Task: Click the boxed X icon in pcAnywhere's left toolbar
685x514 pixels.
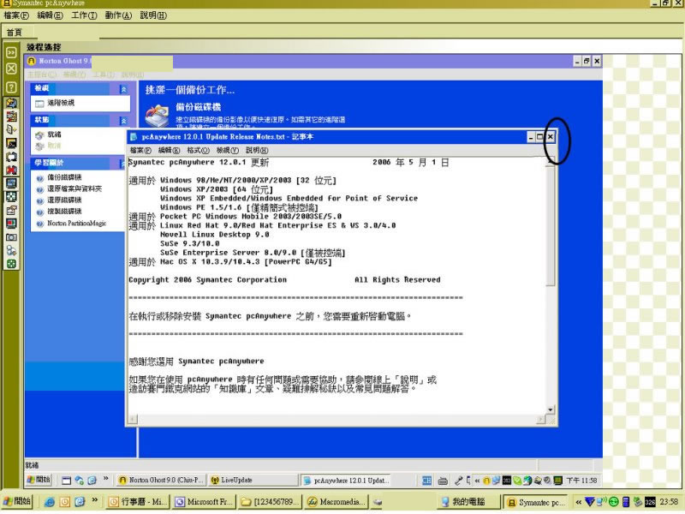Action: (11, 69)
